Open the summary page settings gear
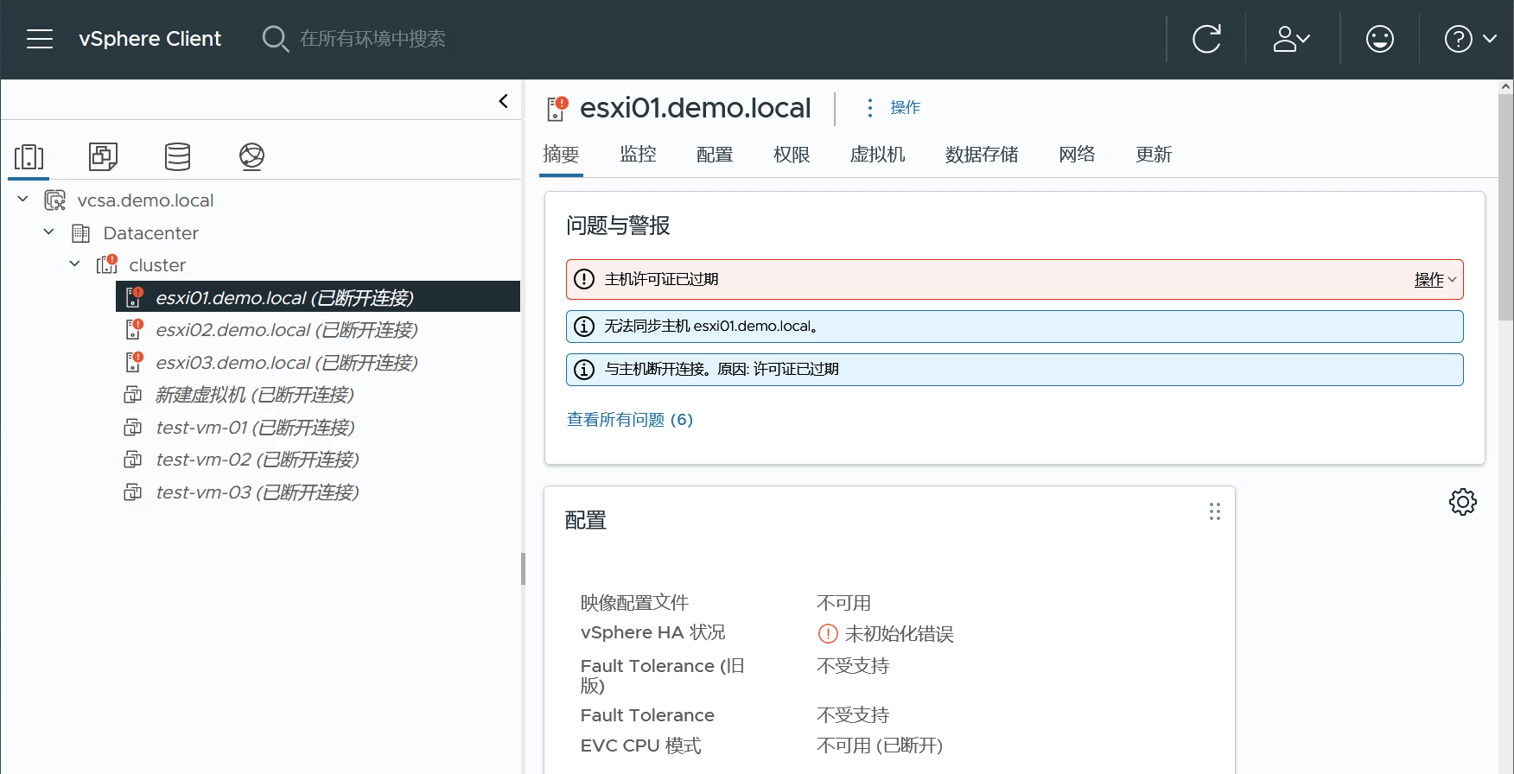Viewport: 1514px width, 774px height. click(1463, 502)
